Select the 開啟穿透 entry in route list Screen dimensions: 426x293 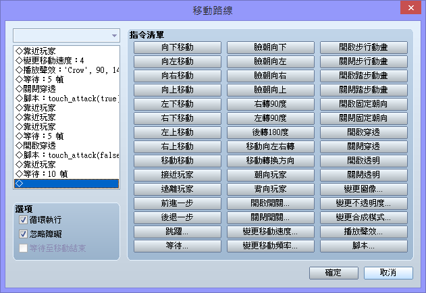pyautogui.click(x=67, y=146)
